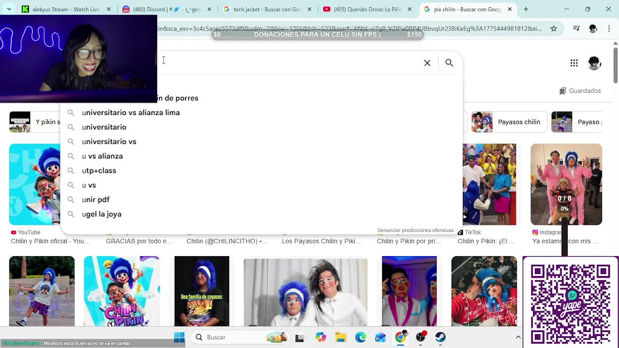Open Chilin (@CHILINCITHO) result caption
The image size is (619, 348).
coord(227,241)
